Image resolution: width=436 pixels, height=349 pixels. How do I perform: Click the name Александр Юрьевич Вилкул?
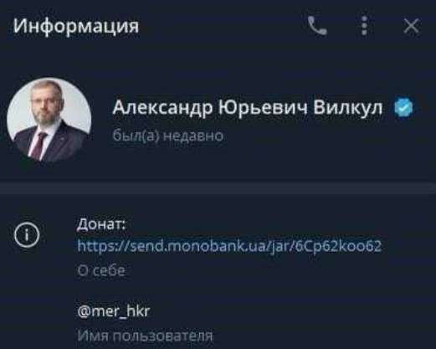(x=248, y=108)
